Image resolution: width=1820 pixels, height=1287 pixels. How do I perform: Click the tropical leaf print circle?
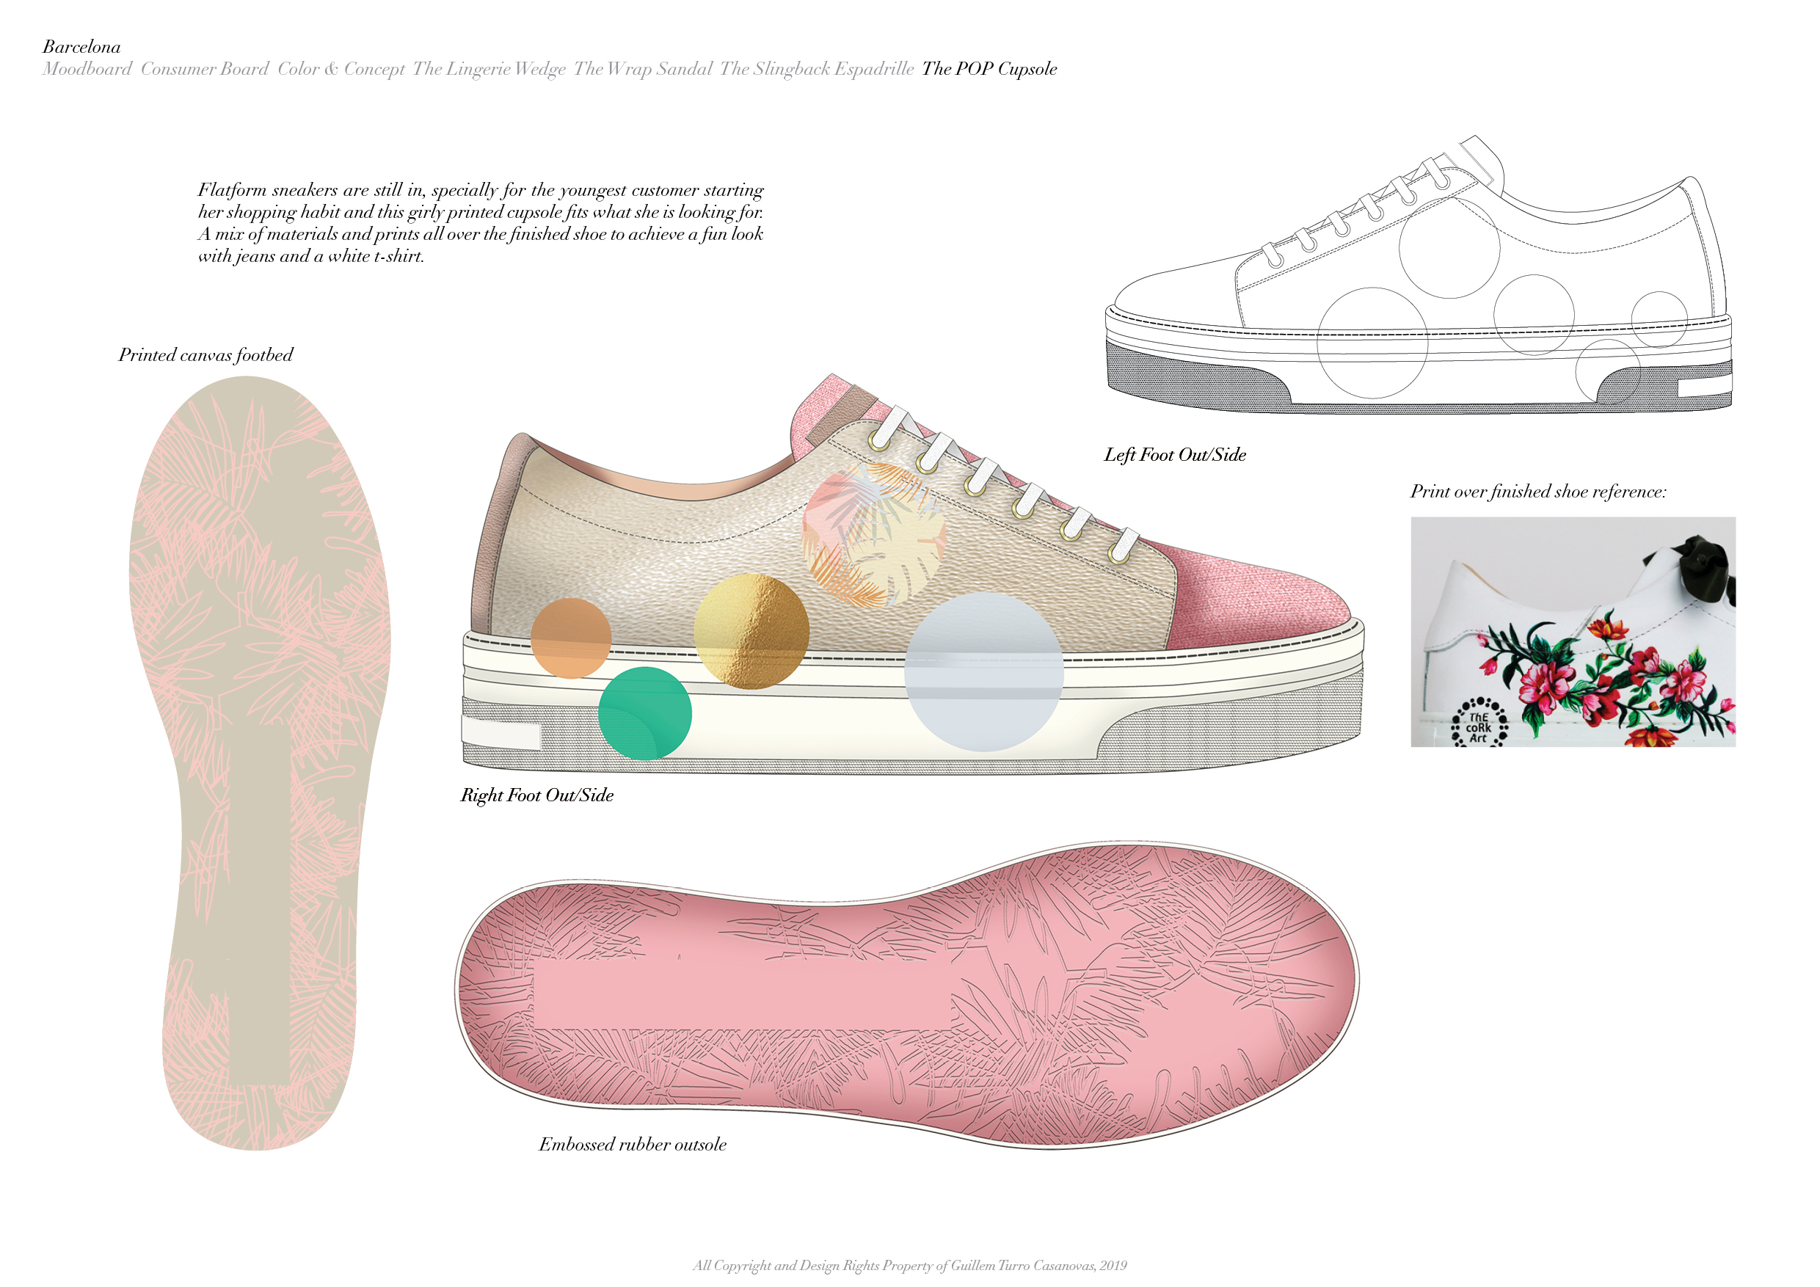(x=873, y=536)
